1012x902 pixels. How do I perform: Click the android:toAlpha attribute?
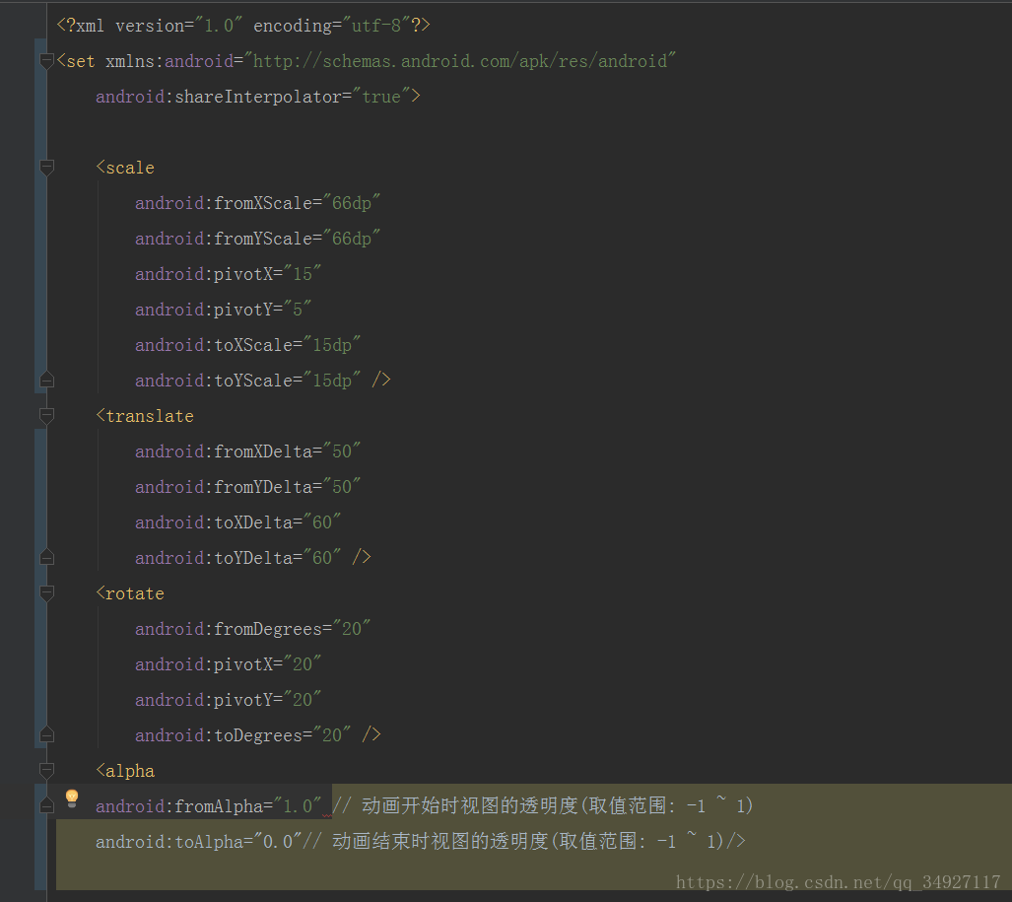[x=169, y=841]
